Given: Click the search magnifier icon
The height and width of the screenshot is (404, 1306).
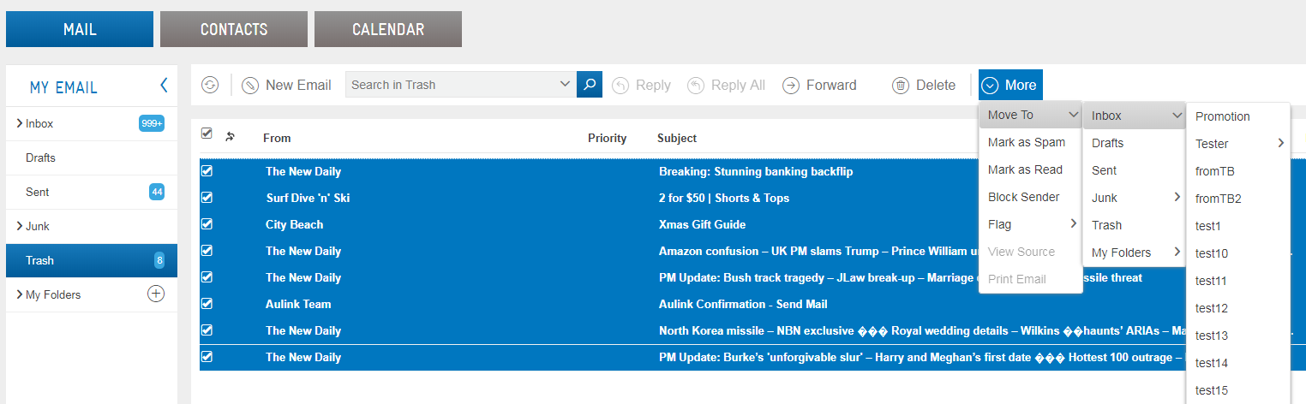Looking at the screenshot, I should (590, 85).
